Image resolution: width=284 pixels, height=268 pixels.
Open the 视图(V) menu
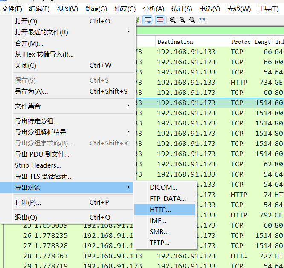(67, 9)
